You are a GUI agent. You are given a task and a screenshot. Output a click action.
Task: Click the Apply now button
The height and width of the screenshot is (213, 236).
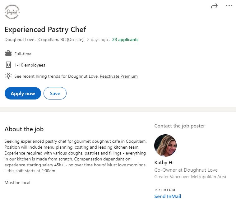coord(23,93)
